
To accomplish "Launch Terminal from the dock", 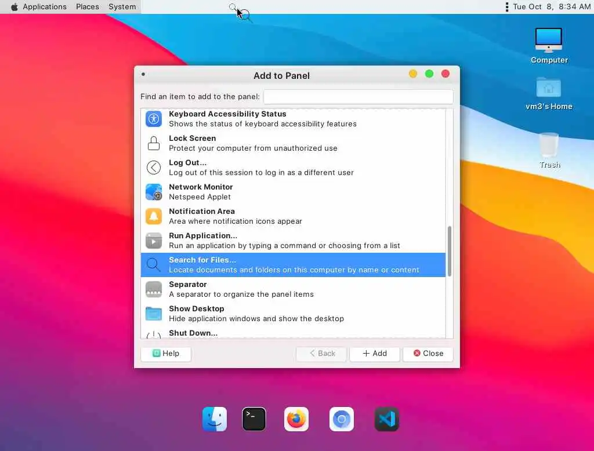I will point(254,419).
